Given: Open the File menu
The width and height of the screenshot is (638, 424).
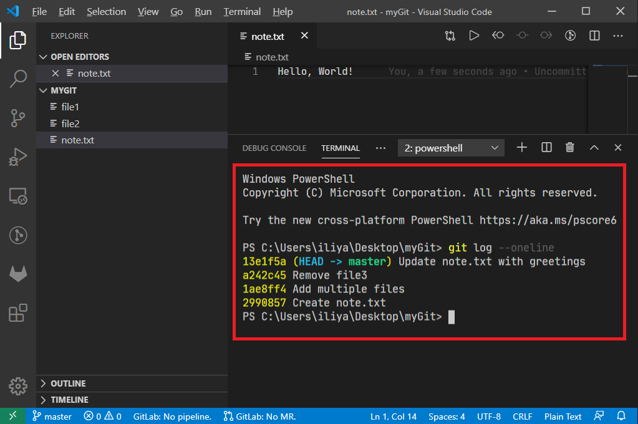Looking at the screenshot, I should coord(39,12).
